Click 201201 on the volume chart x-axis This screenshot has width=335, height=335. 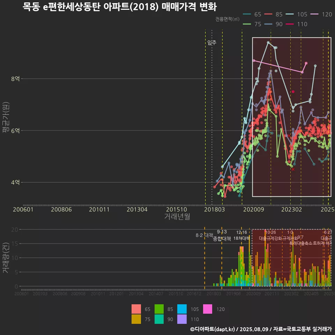point(117,294)
